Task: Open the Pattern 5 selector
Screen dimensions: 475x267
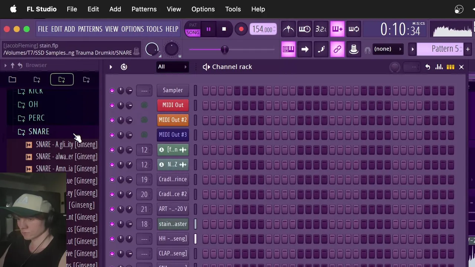Action: (x=441, y=49)
